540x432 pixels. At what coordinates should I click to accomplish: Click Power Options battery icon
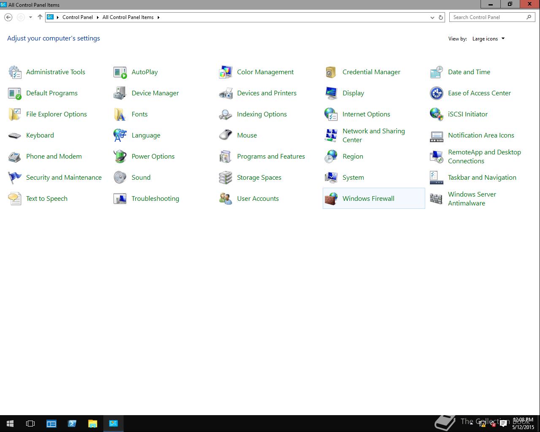[120, 157]
